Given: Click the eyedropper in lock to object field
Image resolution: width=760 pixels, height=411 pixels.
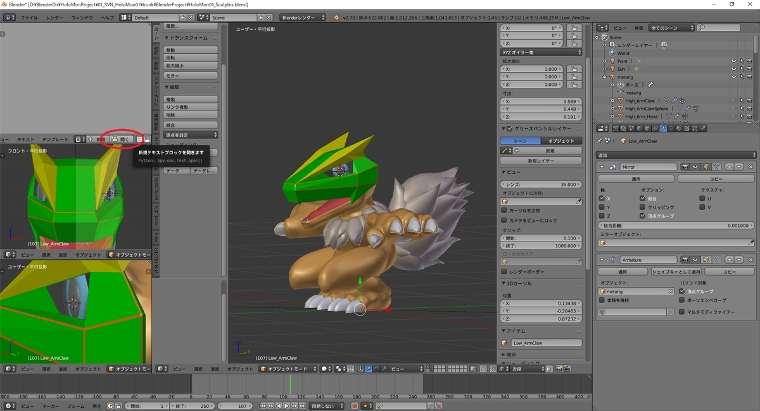Looking at the screenshot, I should (x=578, y=201).
